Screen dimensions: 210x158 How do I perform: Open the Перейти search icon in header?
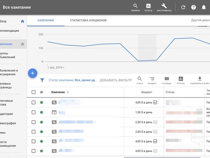point(135,8)
